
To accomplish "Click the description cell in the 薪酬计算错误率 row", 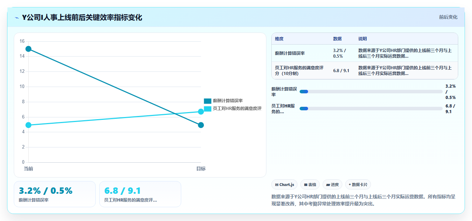I will (406, 53).
